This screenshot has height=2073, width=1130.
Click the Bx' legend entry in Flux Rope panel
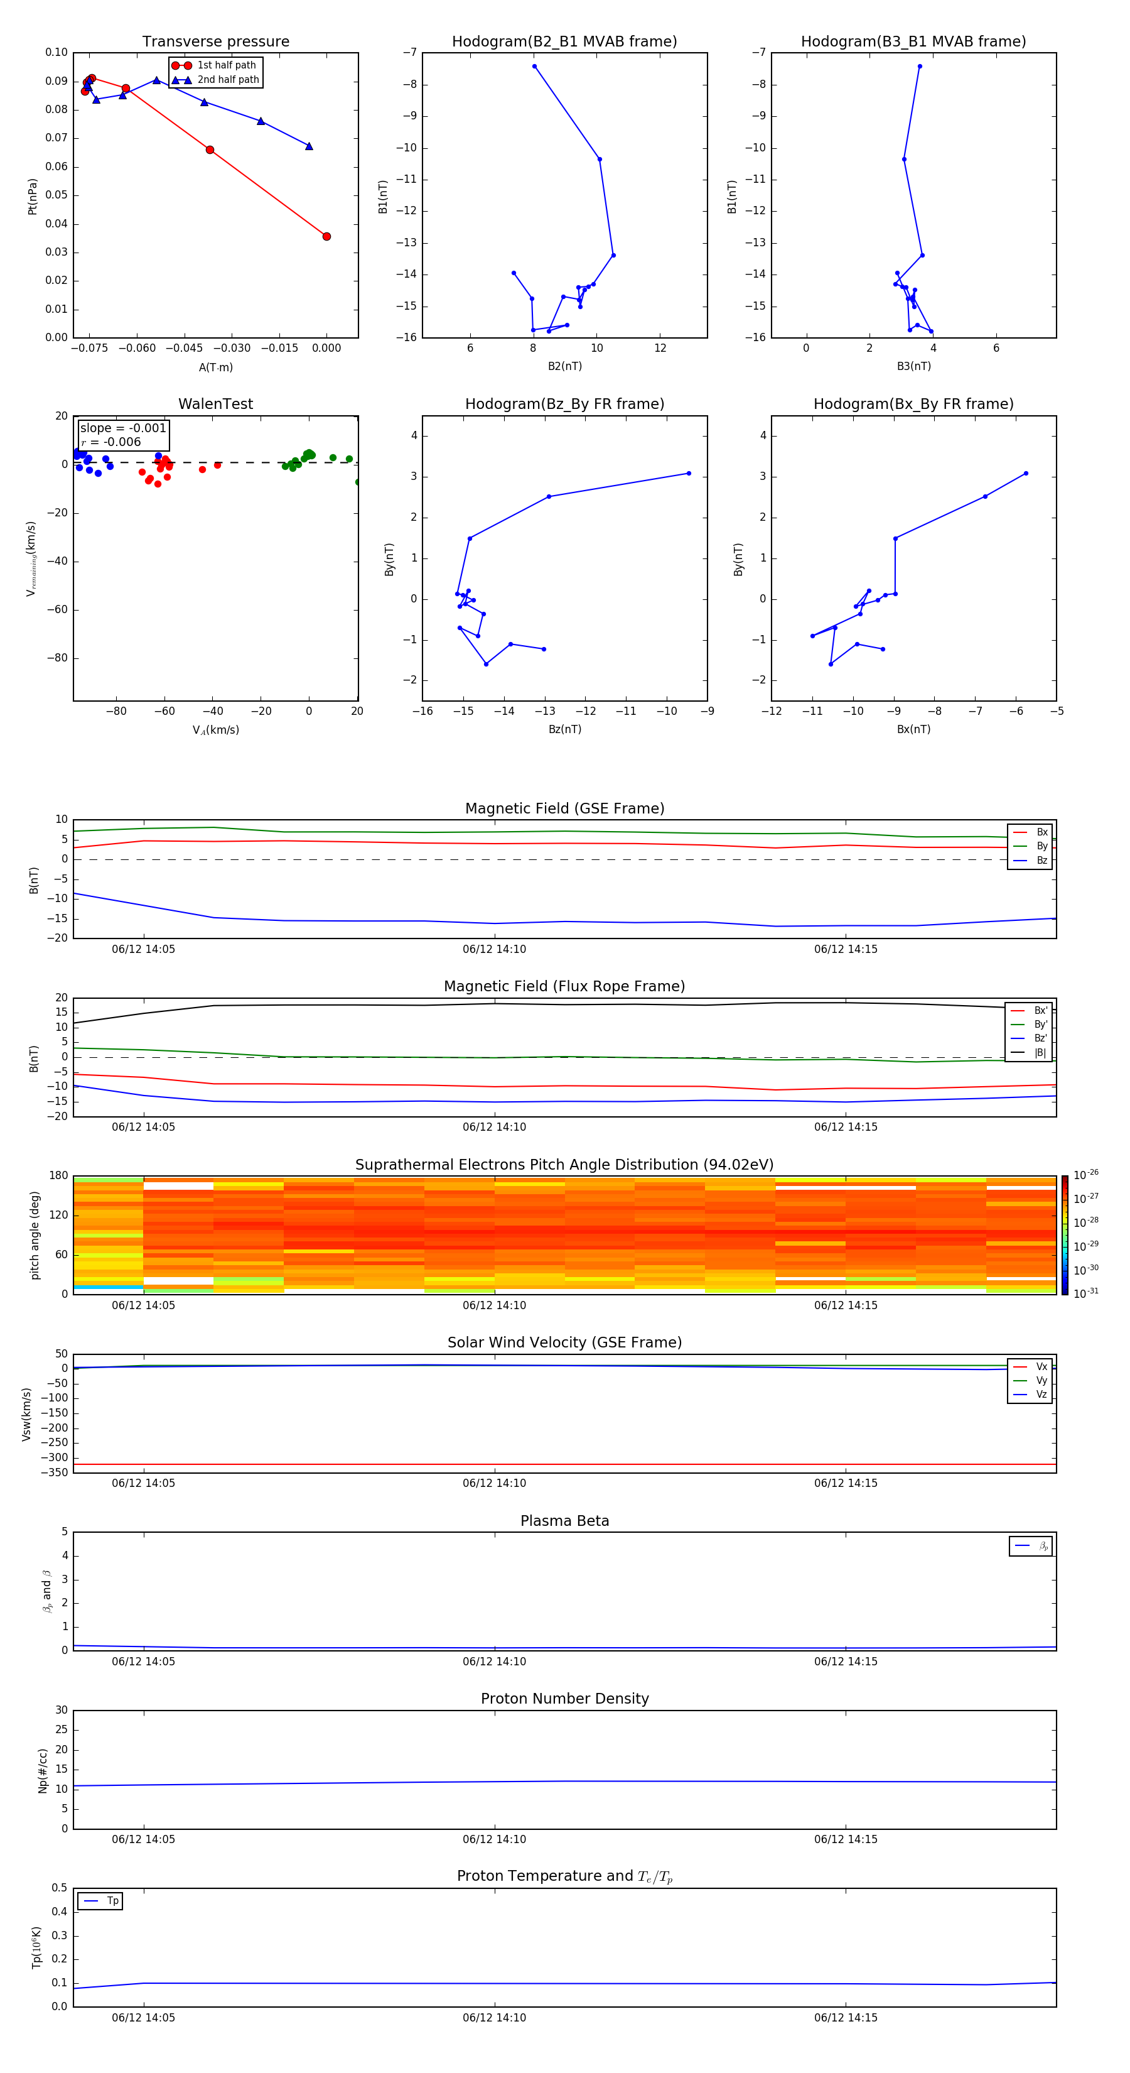(x=1029, y=1011)
